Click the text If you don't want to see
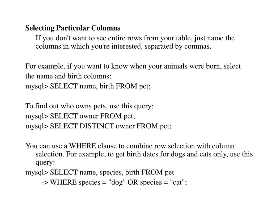 click(71, 38)
